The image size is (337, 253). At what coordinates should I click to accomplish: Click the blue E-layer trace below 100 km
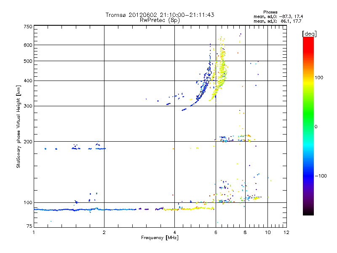[85, 209]
